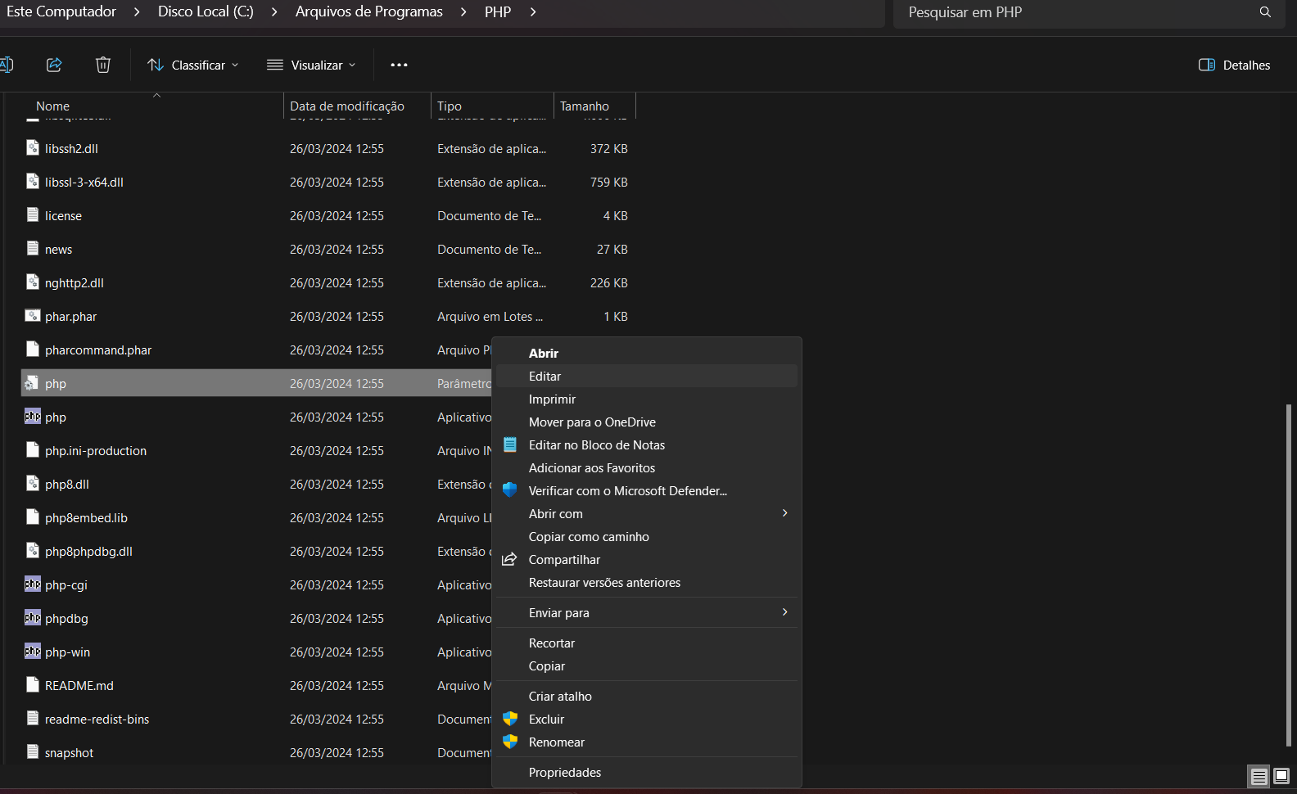The height and width of the screenshot is (794, 1297).
Task: Go to Arquivos de Programas breadcrumb
Action: 369,11
